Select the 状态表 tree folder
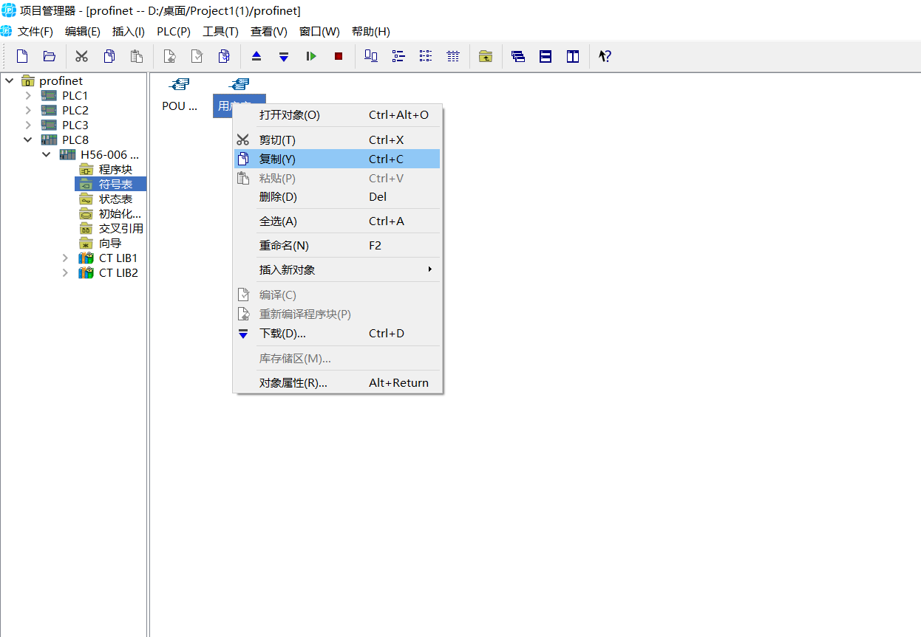This screenshot has width=921, height=637. pyautogui.click(x=115, y=199)
